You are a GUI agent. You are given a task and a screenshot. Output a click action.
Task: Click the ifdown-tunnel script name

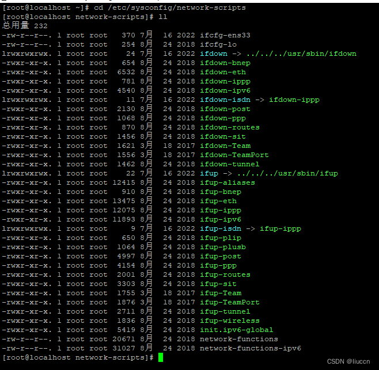pyautogui.click(x=230, y=164)
